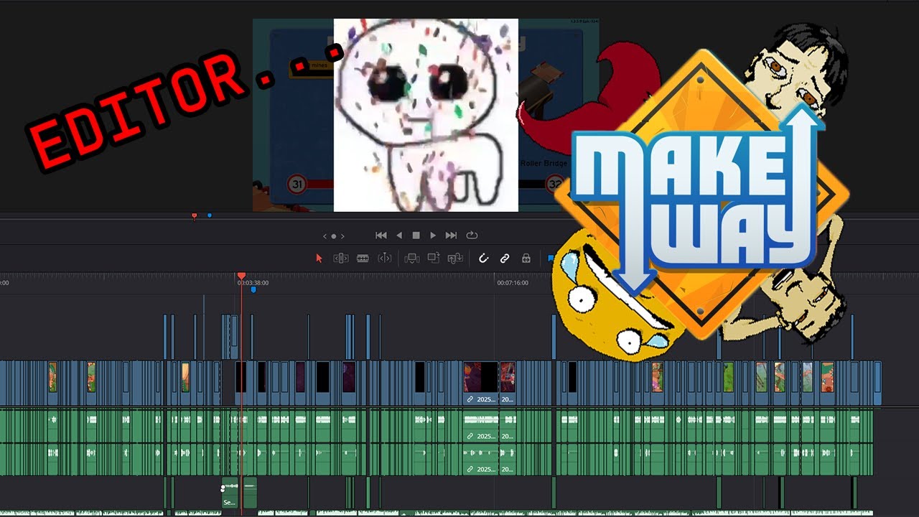919x517 pixels.
Task: Activate the Trim Edit Mode tool
Action: pyautogui.click(x=341, y=258)
